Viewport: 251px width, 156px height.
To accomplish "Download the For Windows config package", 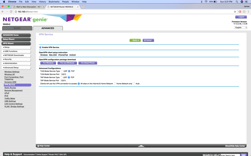I will click(48, 63).
